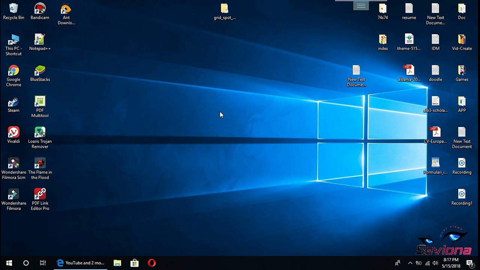Open the Windows Start menu
This screenshot has height=270, width=480.
coord(9,263)
